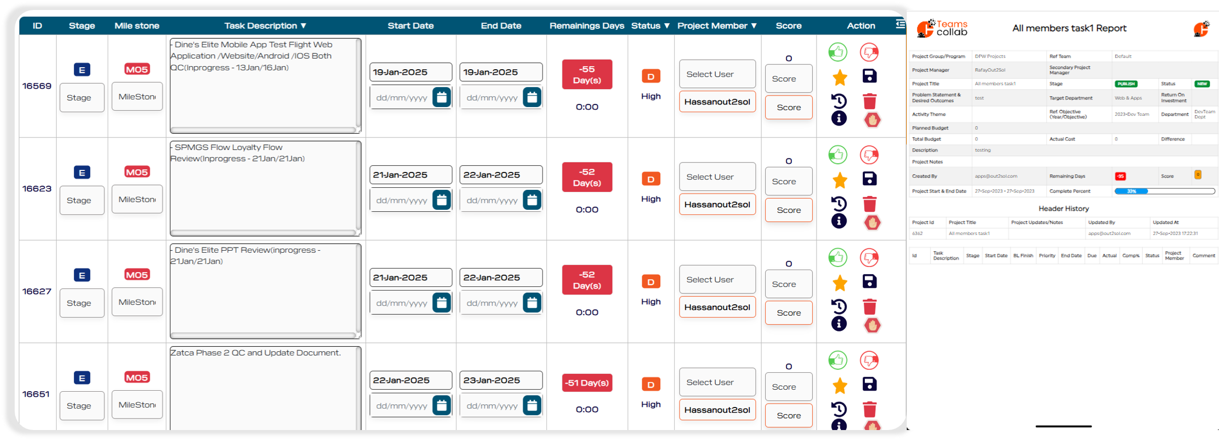The width and height of the screenshot is (1219, 440).
Task: Delete task 16623 with the trash icon
Action: click(x=870, y=204)
